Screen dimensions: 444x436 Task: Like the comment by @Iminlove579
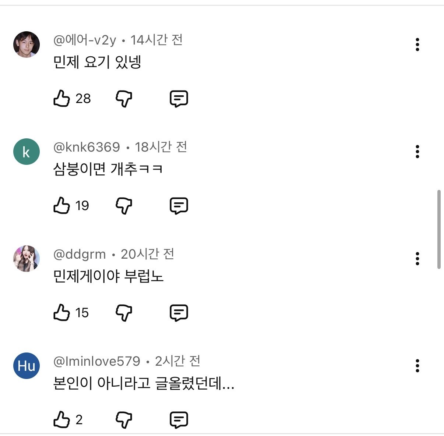61,419
